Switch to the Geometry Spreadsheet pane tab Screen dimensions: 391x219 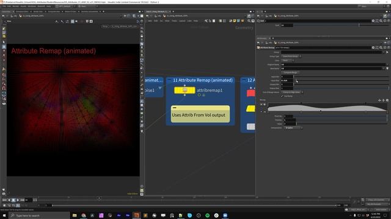click(x=90, y=12)
